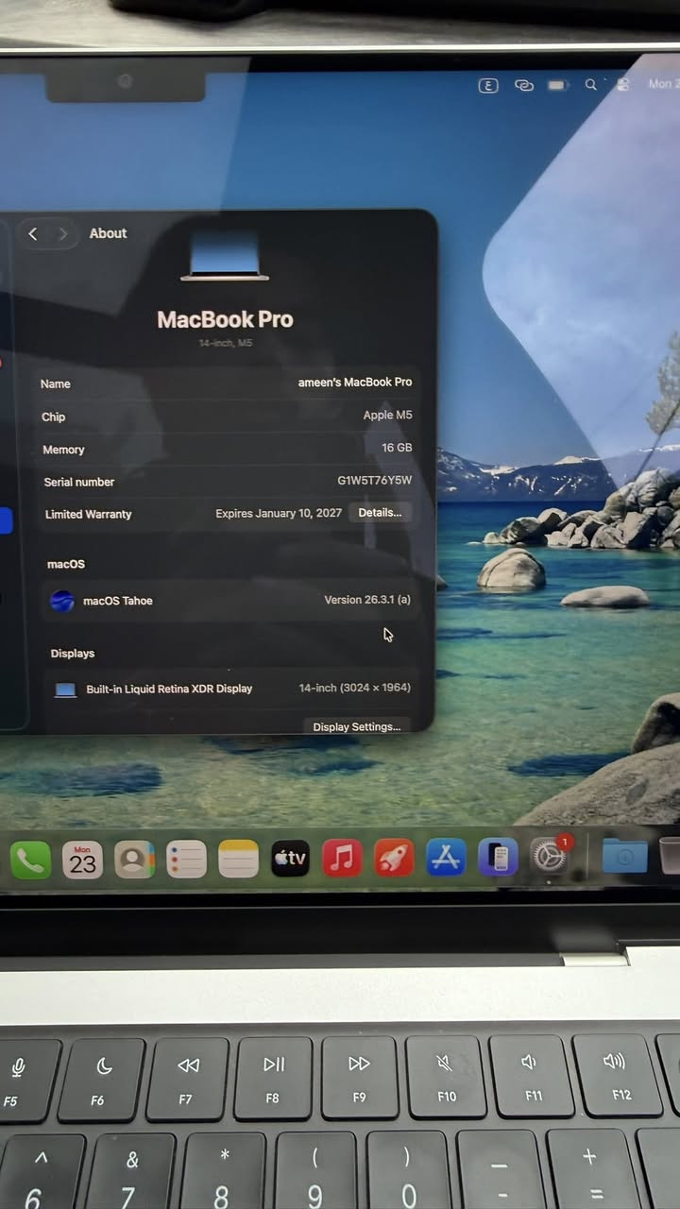Open Control Center in menu bar
The image size is (680, 1209).
click(622, 84)
